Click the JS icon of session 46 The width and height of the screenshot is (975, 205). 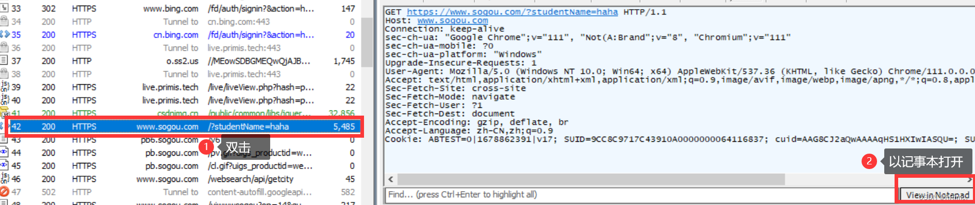tap(5, 179)
